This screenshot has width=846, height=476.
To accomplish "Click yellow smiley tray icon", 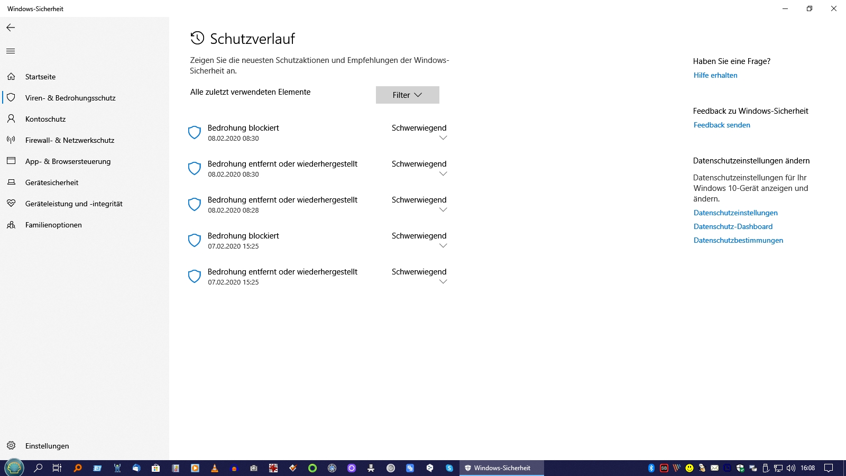I will coord(689,468).
